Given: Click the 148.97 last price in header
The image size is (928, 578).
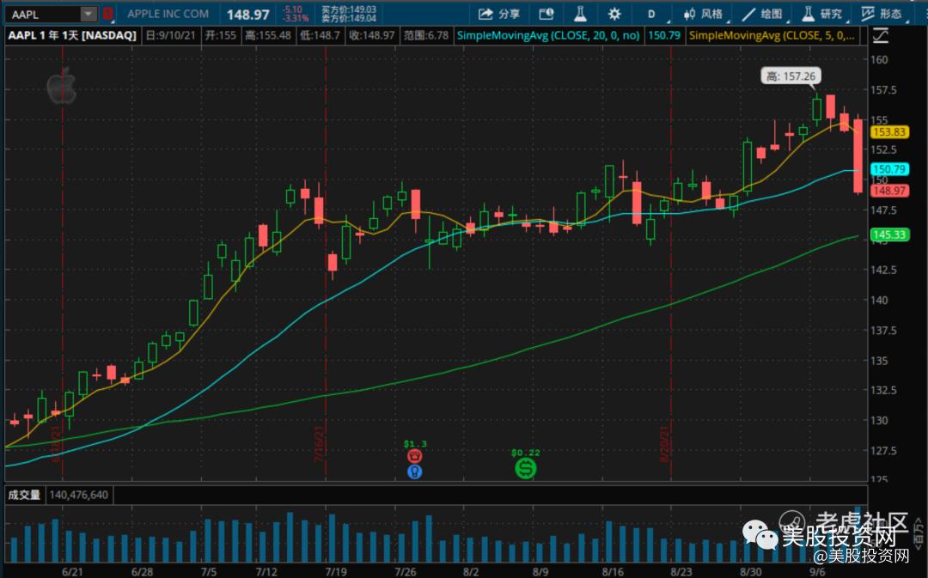Looking at the screenshot, I should [x=248, y=15].
